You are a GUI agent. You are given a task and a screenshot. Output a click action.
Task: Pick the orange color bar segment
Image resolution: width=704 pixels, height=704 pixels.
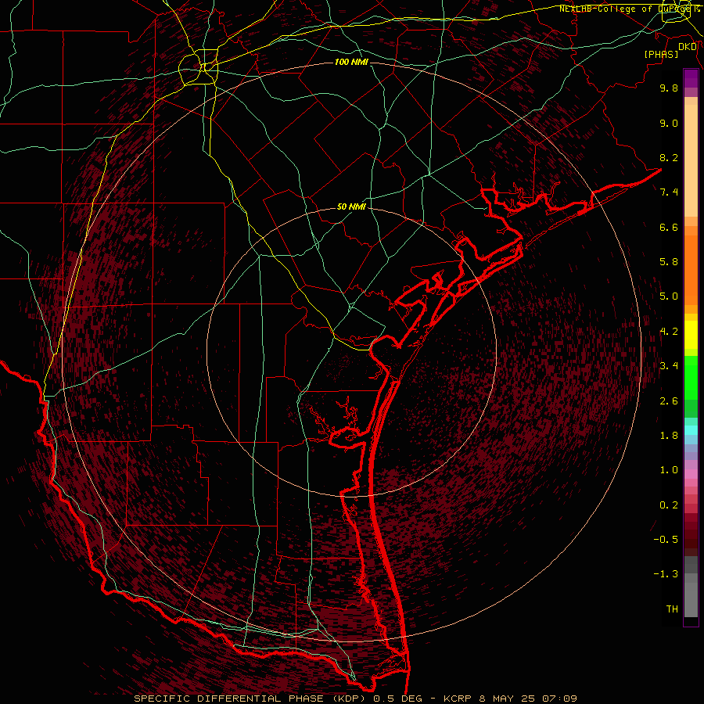[691, 271]
